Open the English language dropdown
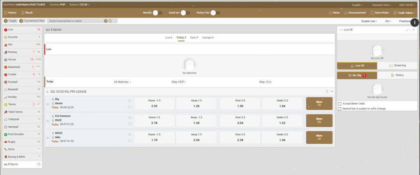 point(357,5)
